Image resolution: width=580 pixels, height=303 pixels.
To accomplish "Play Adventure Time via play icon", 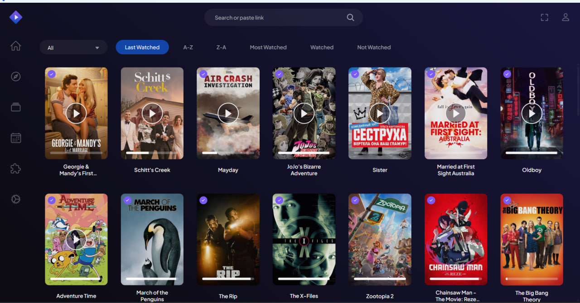I will [76, 240].
